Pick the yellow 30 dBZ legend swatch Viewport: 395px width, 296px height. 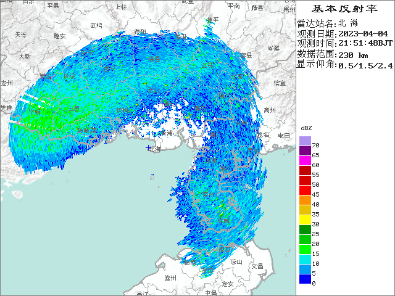click(x=305, y=220)
